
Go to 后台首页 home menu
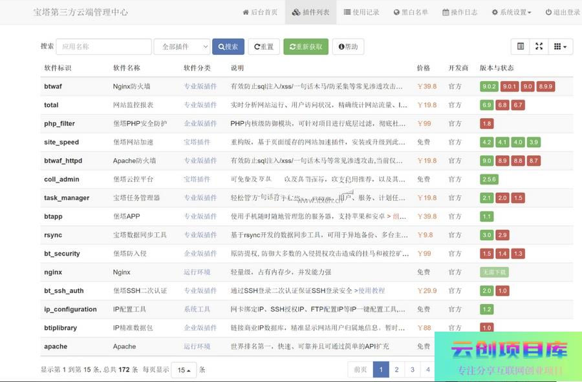point(260,12)
